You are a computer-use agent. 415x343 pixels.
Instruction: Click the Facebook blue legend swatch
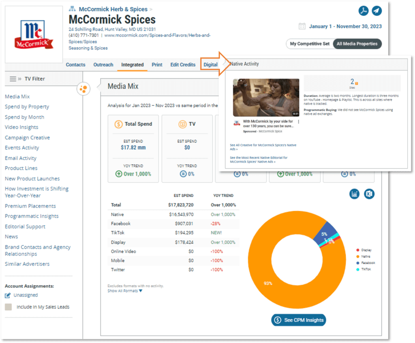[357, 263]
